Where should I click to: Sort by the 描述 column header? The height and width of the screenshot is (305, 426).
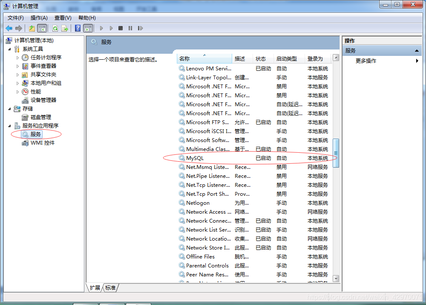pos(242,58)
